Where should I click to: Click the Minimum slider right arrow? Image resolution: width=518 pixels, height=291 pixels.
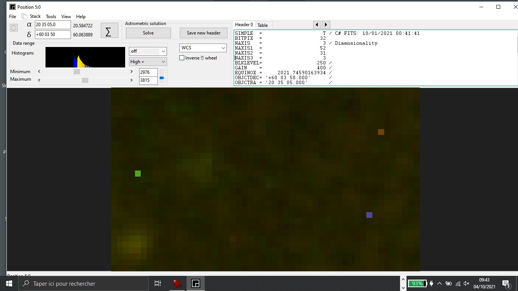pos(132,72)
